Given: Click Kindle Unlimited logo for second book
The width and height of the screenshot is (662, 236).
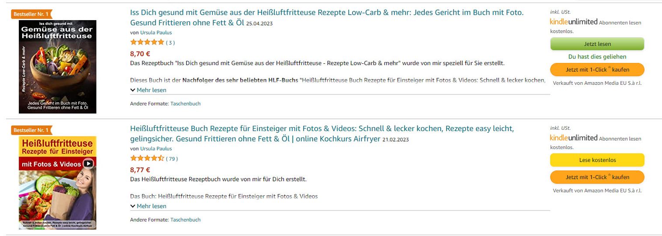Looking at the screenshot, I should [x=573, y=138].
